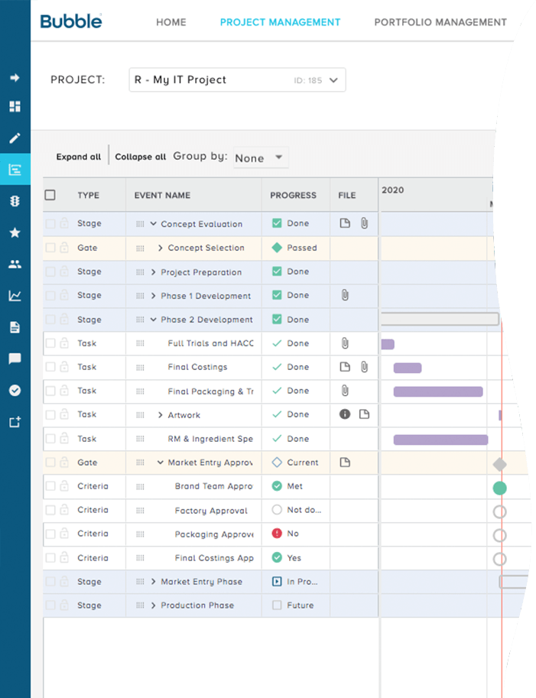Image resolution: width=536 pixels, height=698 pixels.
Task: Expand Phase 1 Development stage
Action: pyautogui.click(x=153, y=296)
